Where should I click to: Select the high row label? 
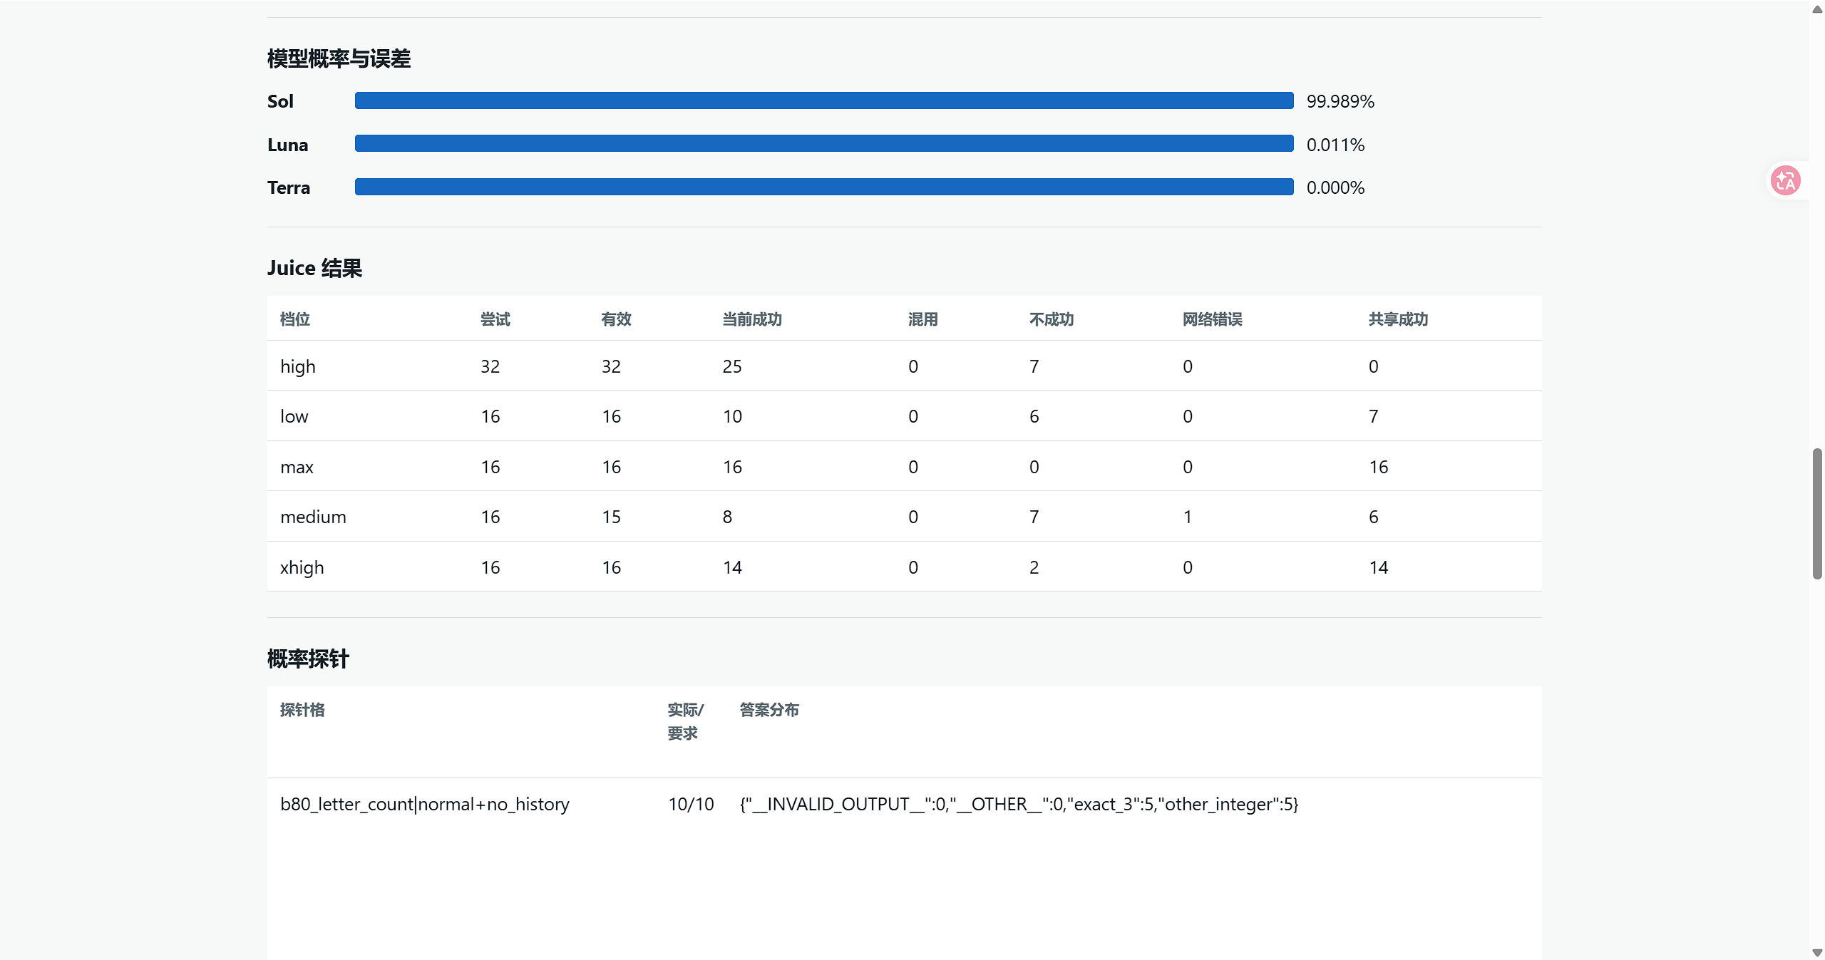[x=298, y=366]
